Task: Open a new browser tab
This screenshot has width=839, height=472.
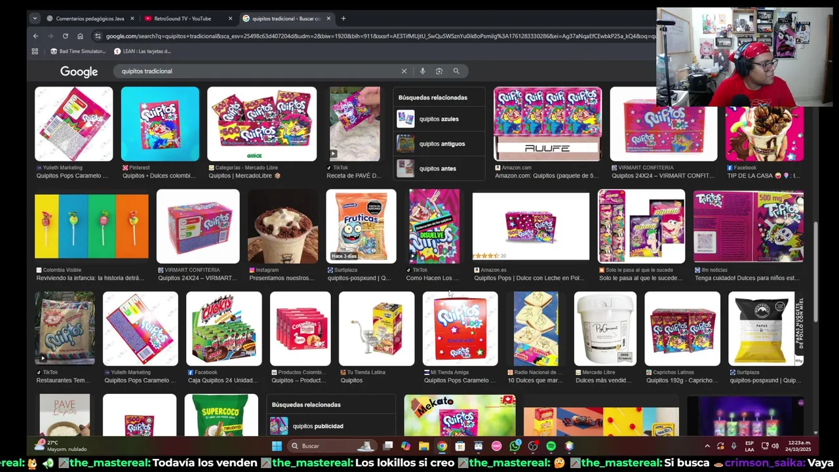Action: (343, 18)
